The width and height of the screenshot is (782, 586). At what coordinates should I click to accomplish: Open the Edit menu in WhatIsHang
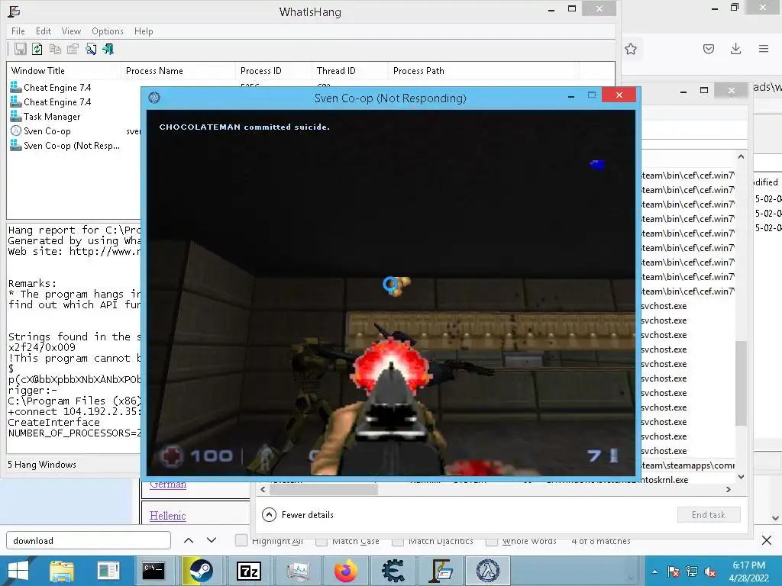[44, 31]
